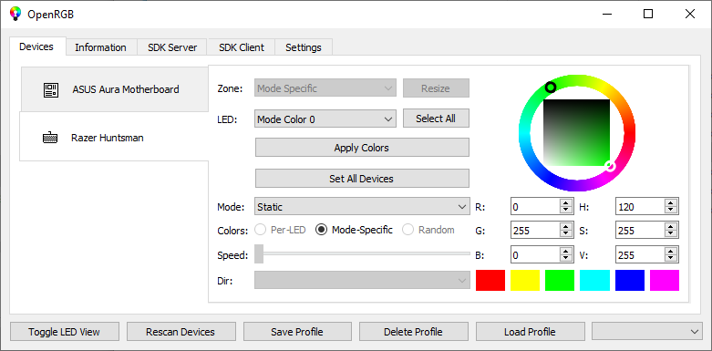The height and width of the screenshot is (351, 712).
Task: Click Rescan Devices button
Action: (181, 332)
